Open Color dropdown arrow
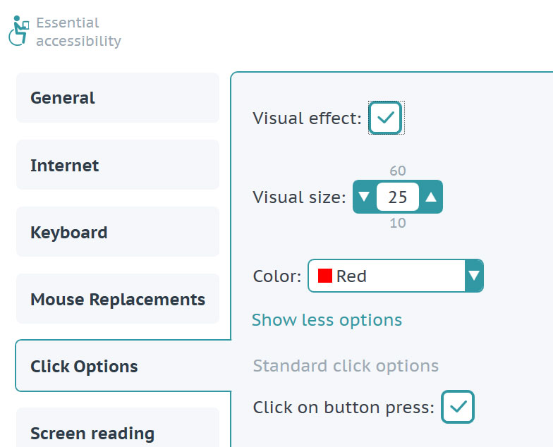This screenshot has width=553, height=447. [474, 276]
